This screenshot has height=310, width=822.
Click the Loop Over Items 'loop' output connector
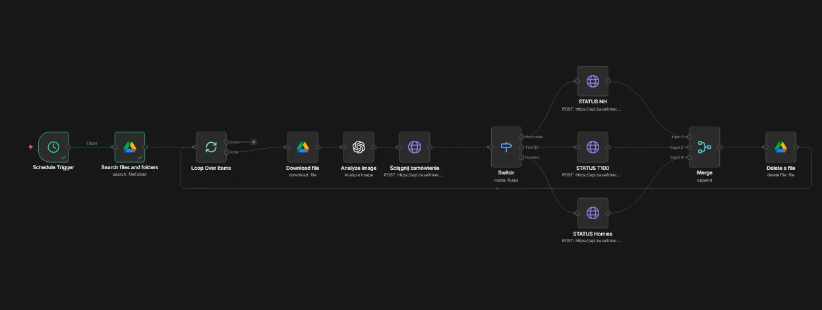[x=227, y=152]
